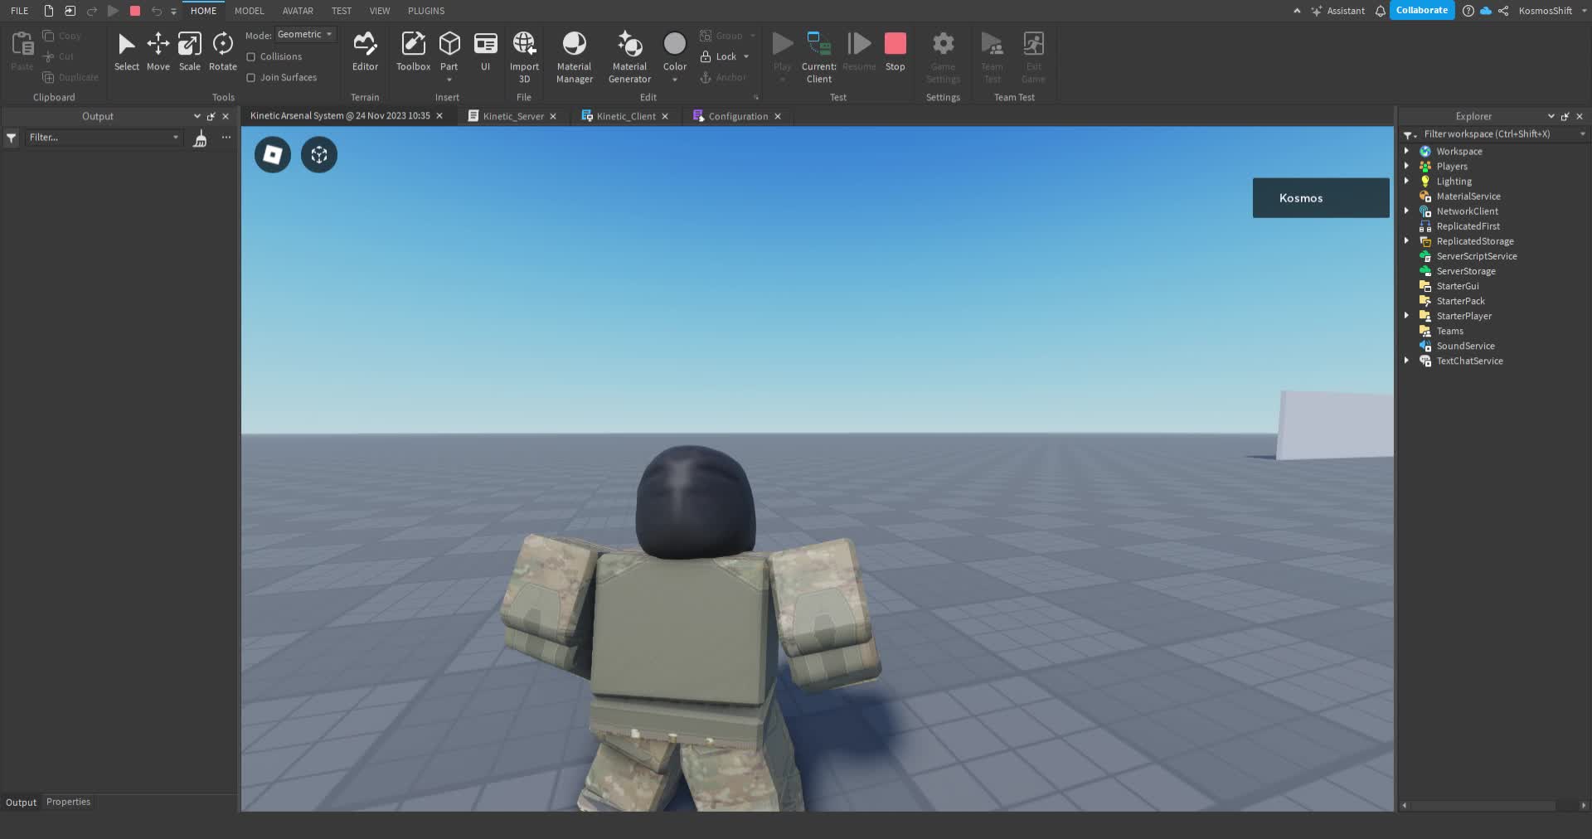This screenshot has height=839, width=1592.
Task: Toggle Join Surfaces on
Action: point(252,77)
